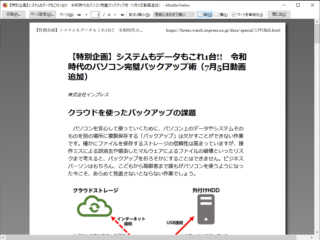This screenshot has height=240, width=320.
Task: Open the 拡大/縮小 scaling dropdown
Action: tap(174, 14)
